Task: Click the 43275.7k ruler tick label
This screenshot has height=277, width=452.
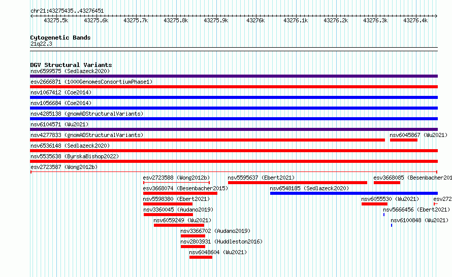Action: pyautogui.click(x=136, y=20)
